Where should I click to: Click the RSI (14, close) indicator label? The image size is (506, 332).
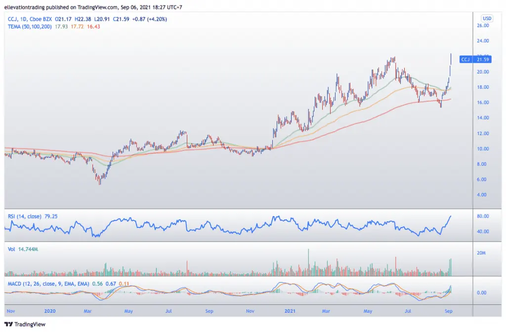[25, 217]
